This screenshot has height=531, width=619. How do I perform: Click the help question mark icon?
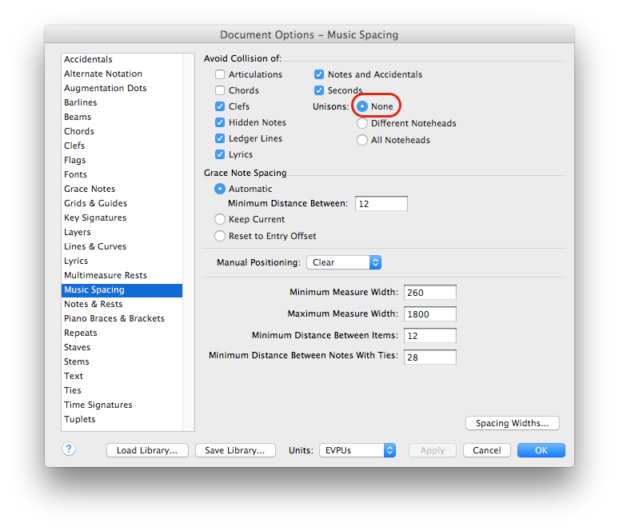click(69, 449)
